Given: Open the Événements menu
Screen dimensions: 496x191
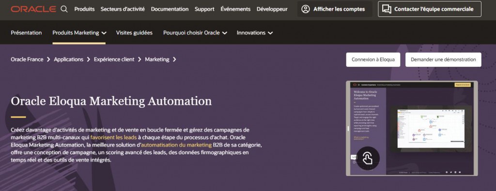Looking at the screenshot, I should click(x=235, y=9).
